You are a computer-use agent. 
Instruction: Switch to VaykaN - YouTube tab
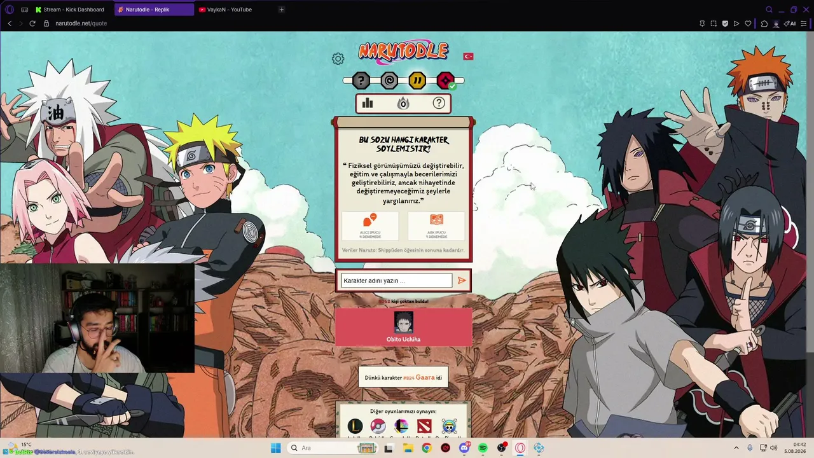click(x=234, y=10)
